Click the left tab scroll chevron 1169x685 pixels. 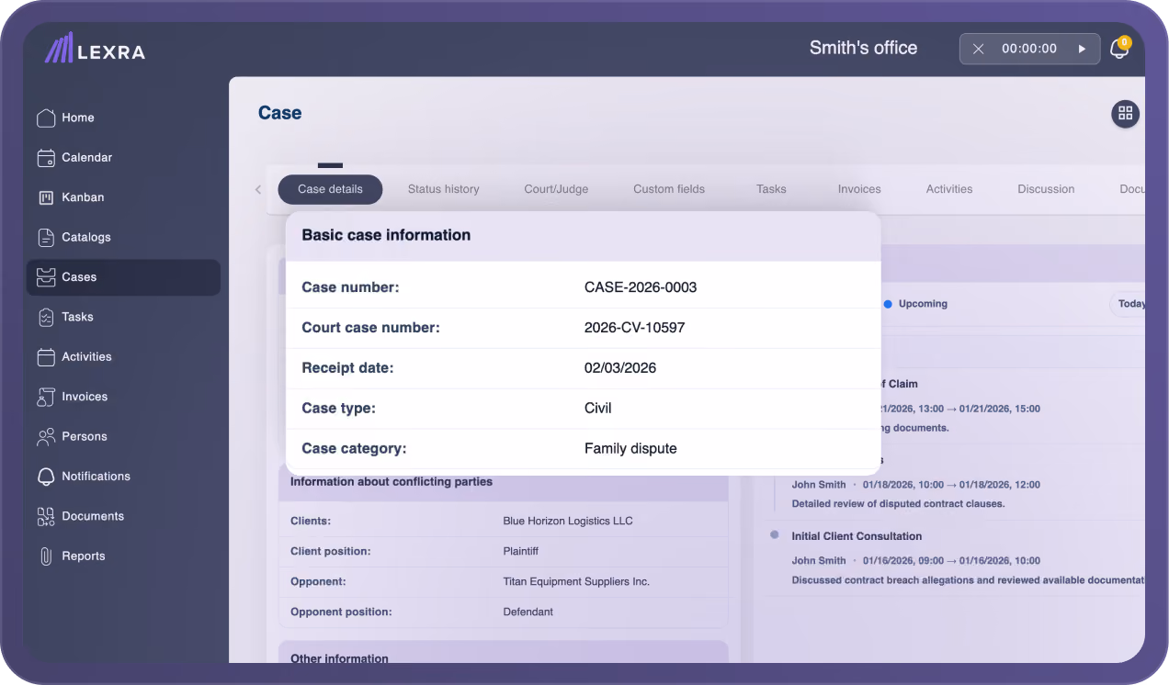[258, 189]
